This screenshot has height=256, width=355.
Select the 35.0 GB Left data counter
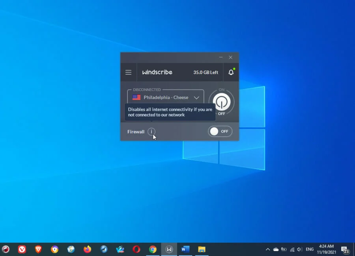click(x=206, y=72)
